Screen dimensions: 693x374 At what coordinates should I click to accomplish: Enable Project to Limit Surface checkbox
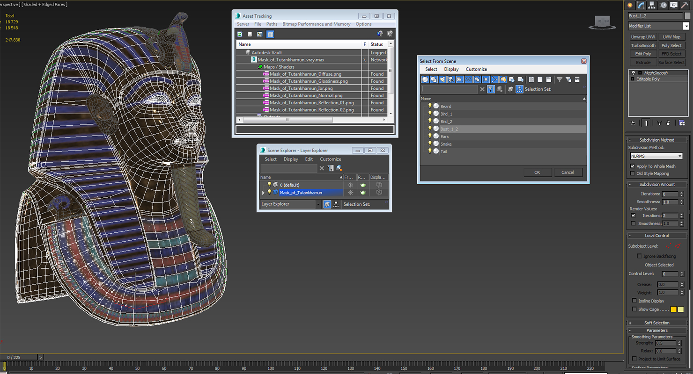(x=634, y=359)
